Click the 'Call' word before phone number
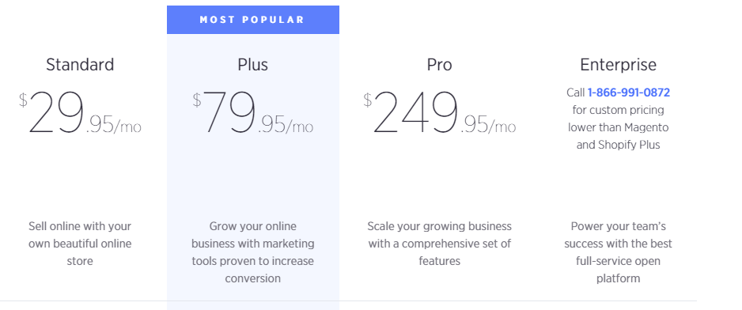The height and width of the screenshot is (310, 742). coord(575,93)
